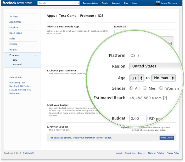Click the Place Order button

167,138
